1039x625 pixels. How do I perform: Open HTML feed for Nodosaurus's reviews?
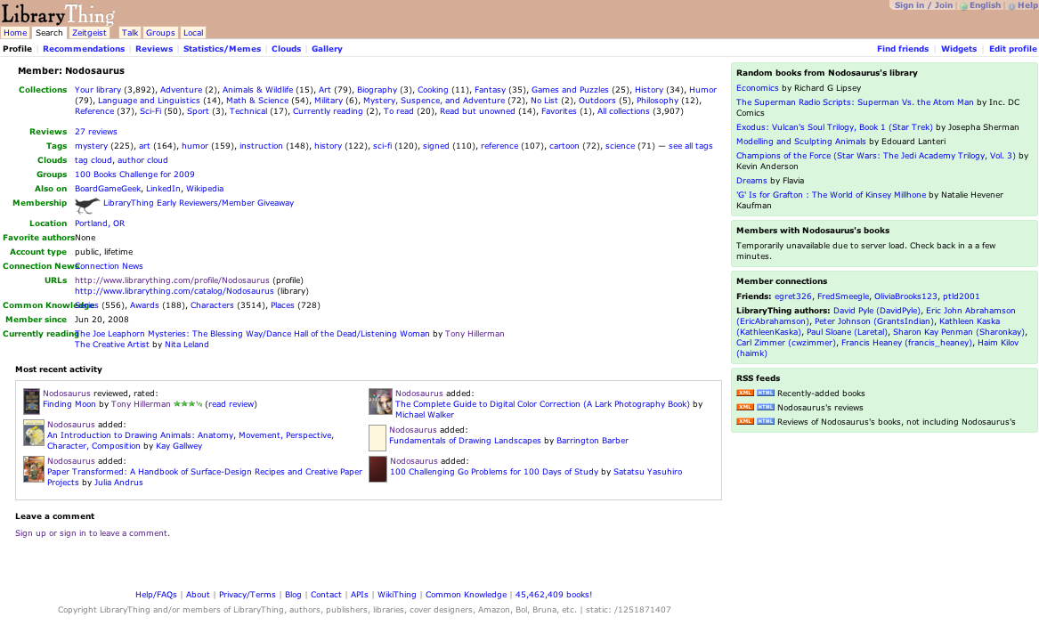766,408
